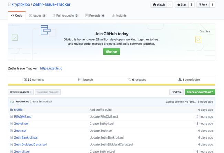224x153 pixels.
Task: Open the Zethr-Issue-Tracker repository link
Action: 52,4
